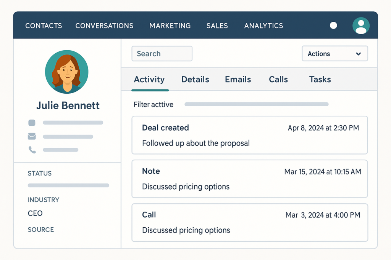The height and width of the screenshot is (260, 391).
Task: Open the user account avatar icon
Action: click(361, 26)
